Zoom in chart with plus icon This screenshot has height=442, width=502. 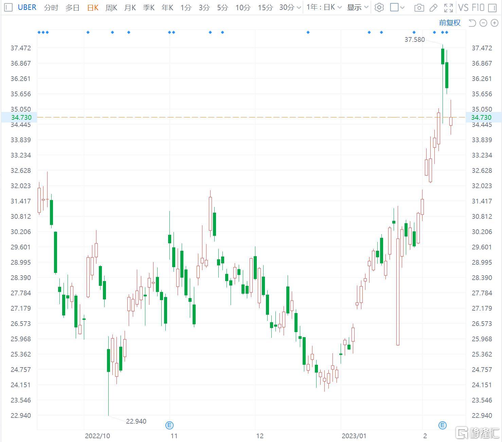tap(494, 23)
